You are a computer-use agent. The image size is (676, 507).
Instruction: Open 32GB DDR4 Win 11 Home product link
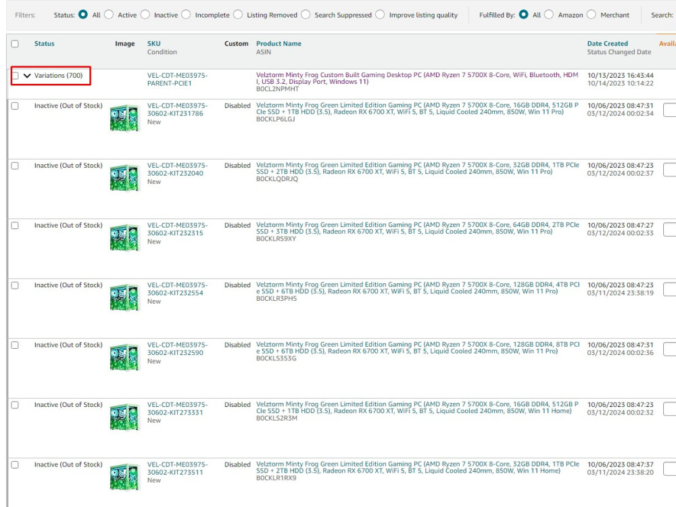(417, 467)
